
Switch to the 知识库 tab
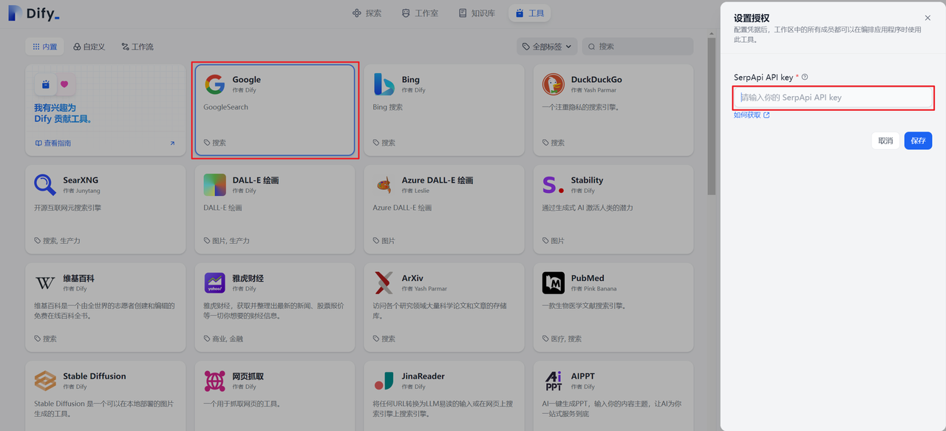pyautogui.click(x=477, y=13)
